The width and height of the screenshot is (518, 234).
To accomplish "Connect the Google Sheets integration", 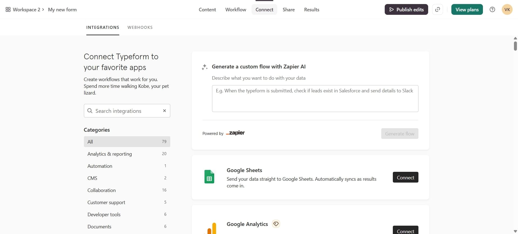I will (405, 177).
